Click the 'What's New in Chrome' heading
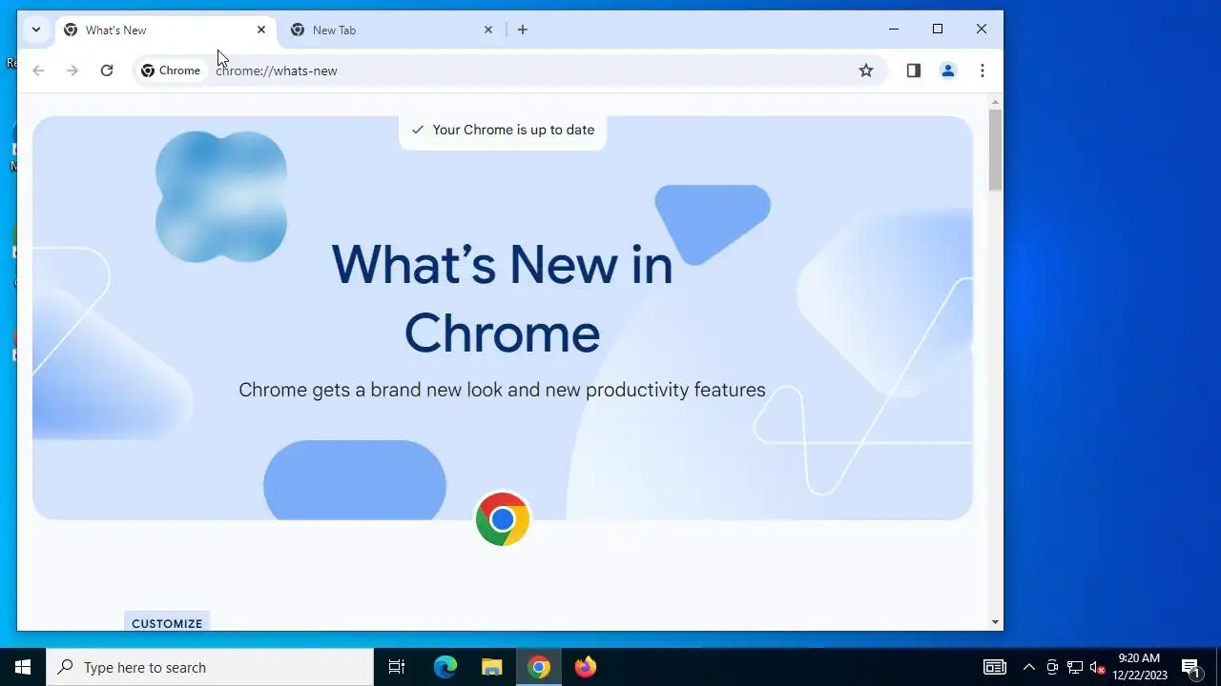This screenshot has height=686, width=1221. click(x=502, y=298)
